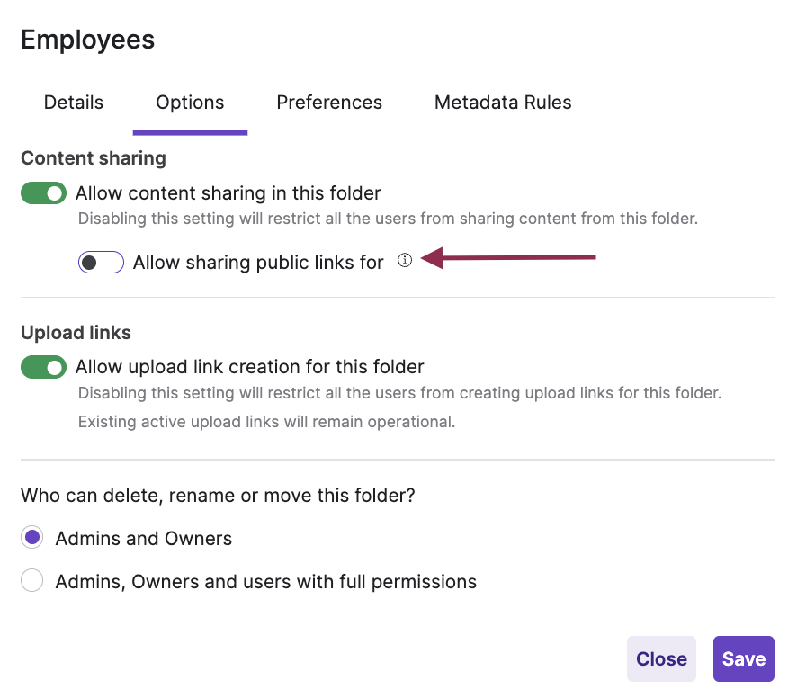788x698 pixels.
Task: Disable the content sharing toggle switch
Action: (44, 193)
